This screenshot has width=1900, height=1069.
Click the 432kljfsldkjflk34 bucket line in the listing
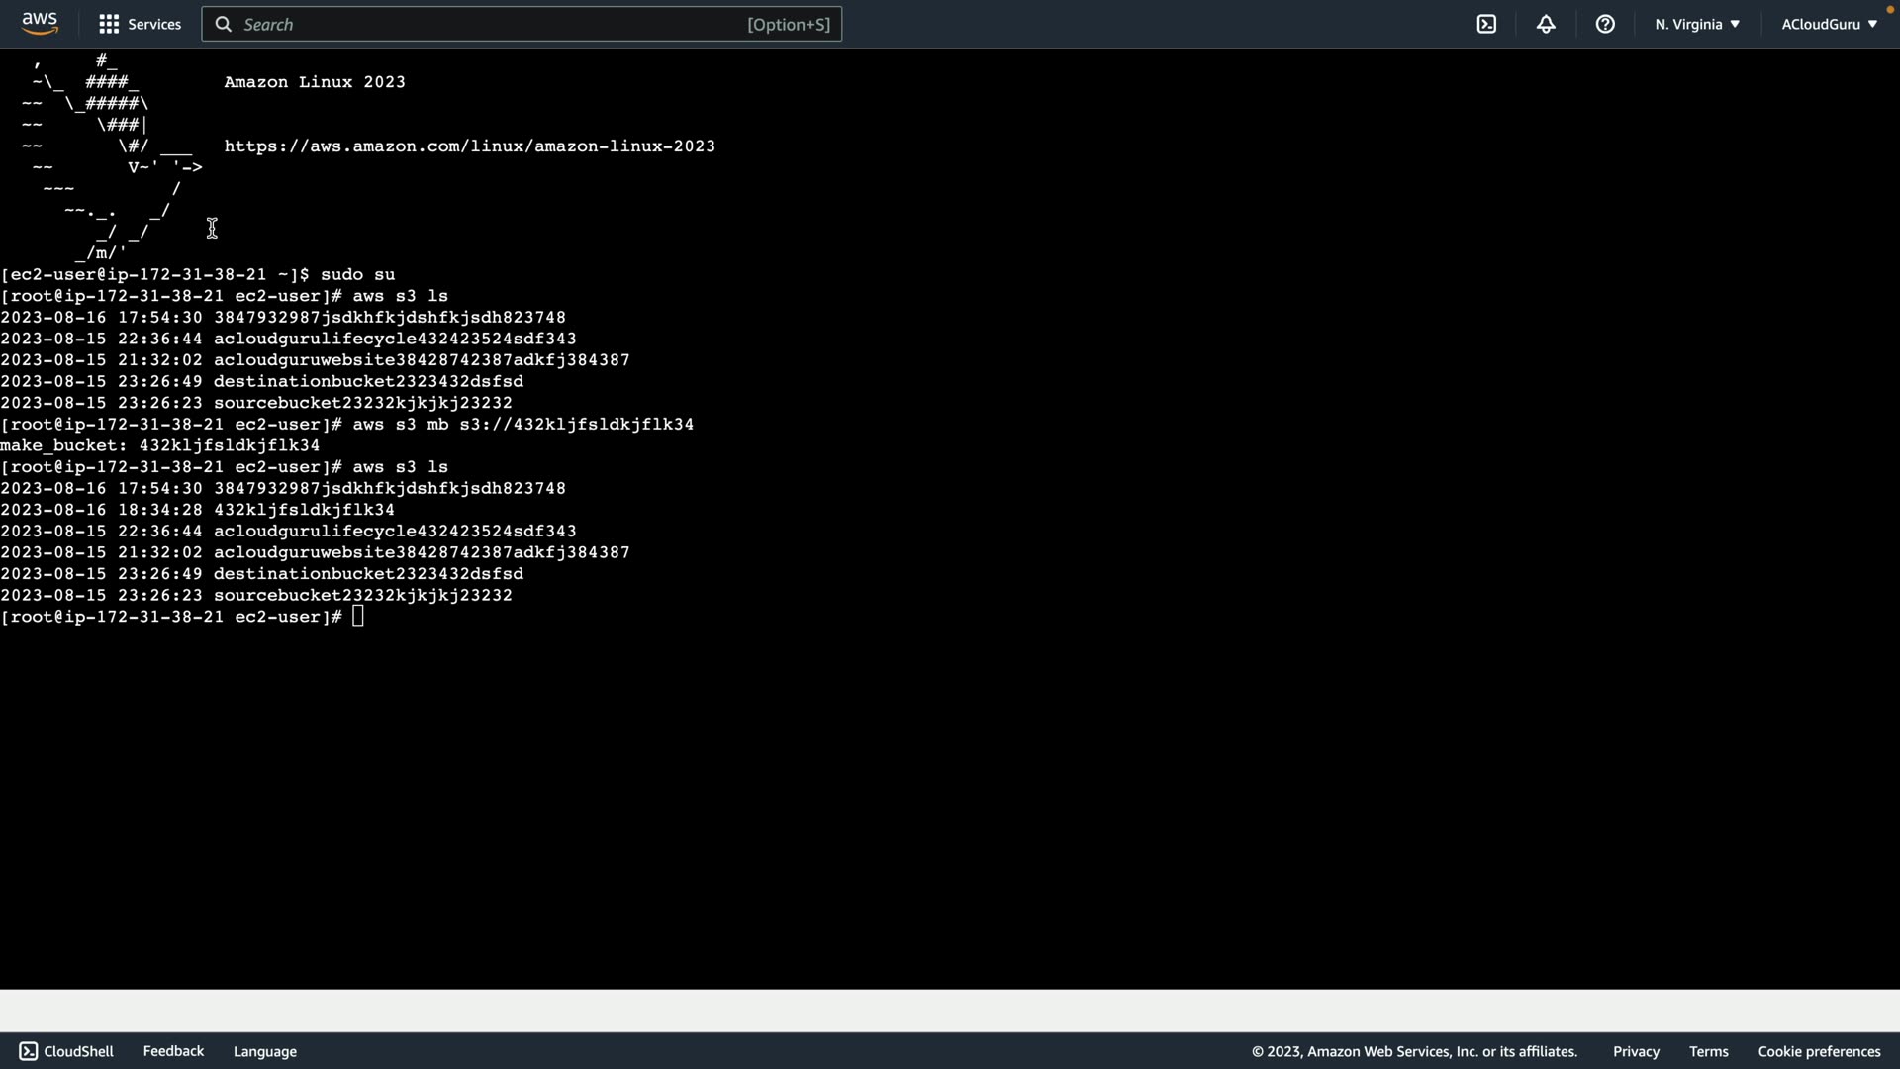304,510
